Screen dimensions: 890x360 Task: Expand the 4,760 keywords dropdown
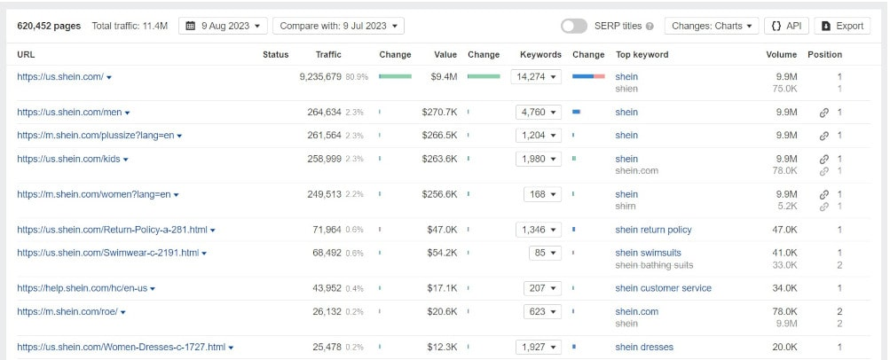pyautogui.click(x=538, y=113)
